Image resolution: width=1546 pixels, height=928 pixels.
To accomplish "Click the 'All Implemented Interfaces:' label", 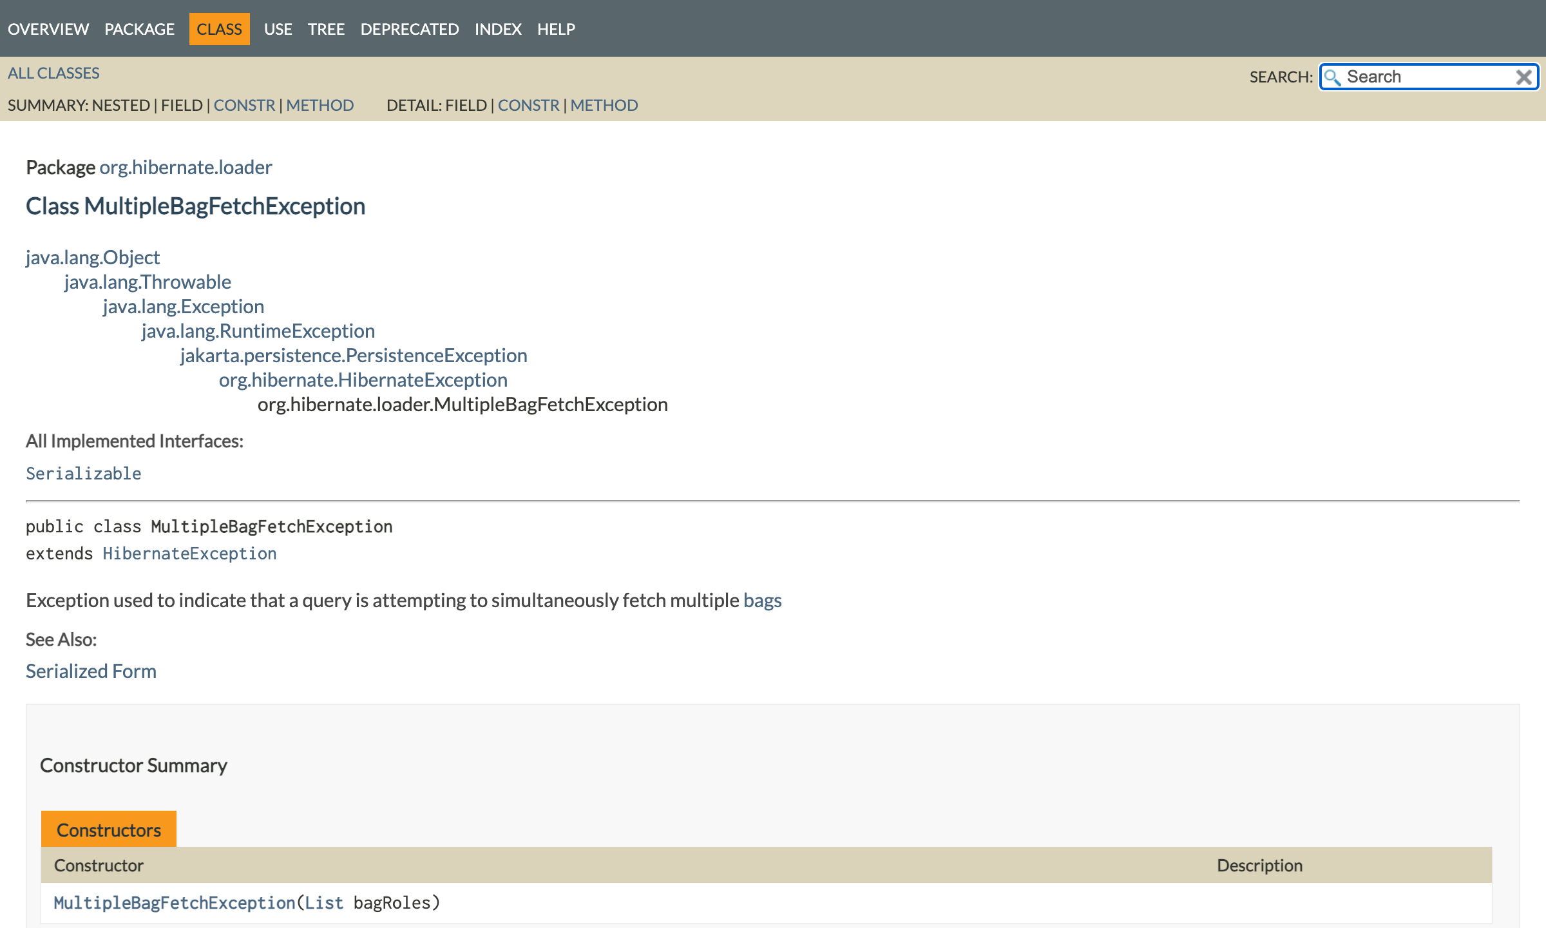I will [x=135, y=441].
